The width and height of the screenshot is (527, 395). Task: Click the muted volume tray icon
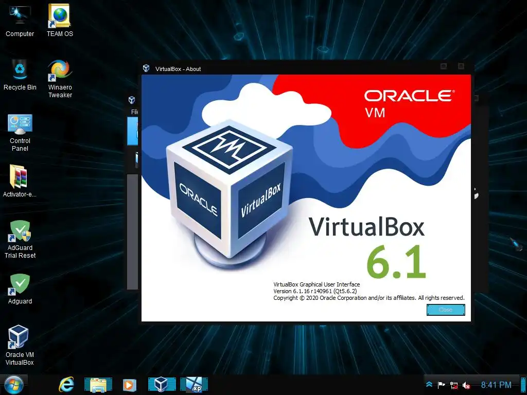click(x=466, y=385)
